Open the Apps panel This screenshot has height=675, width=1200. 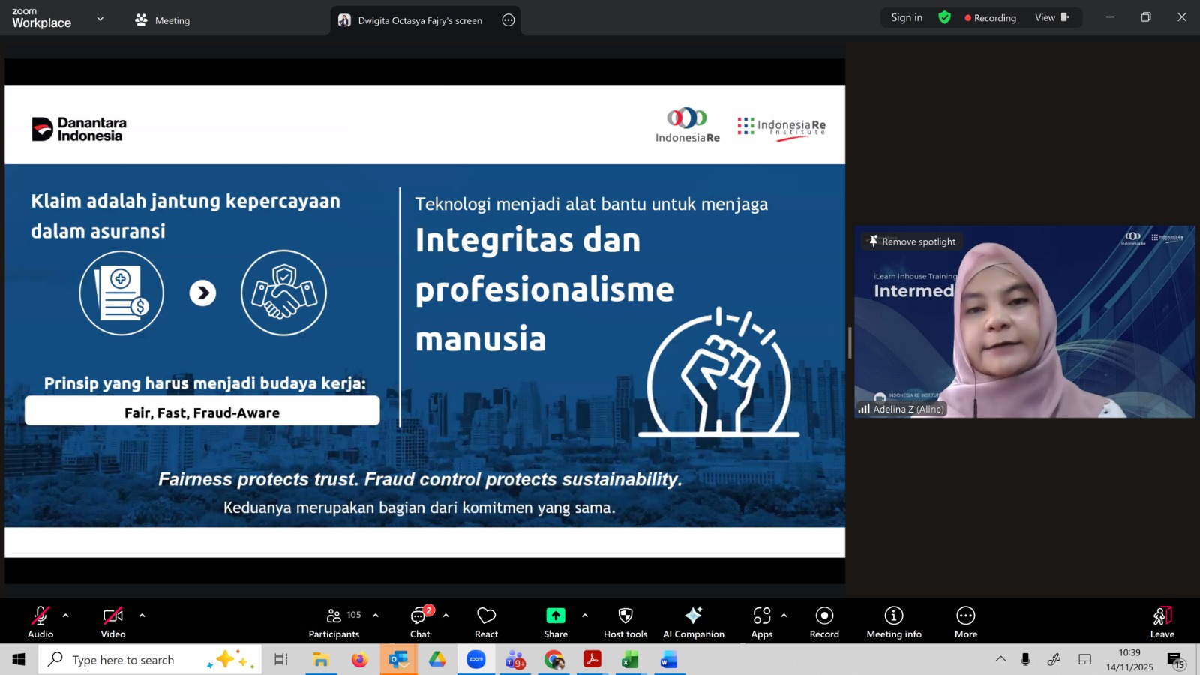pos(762,622)
